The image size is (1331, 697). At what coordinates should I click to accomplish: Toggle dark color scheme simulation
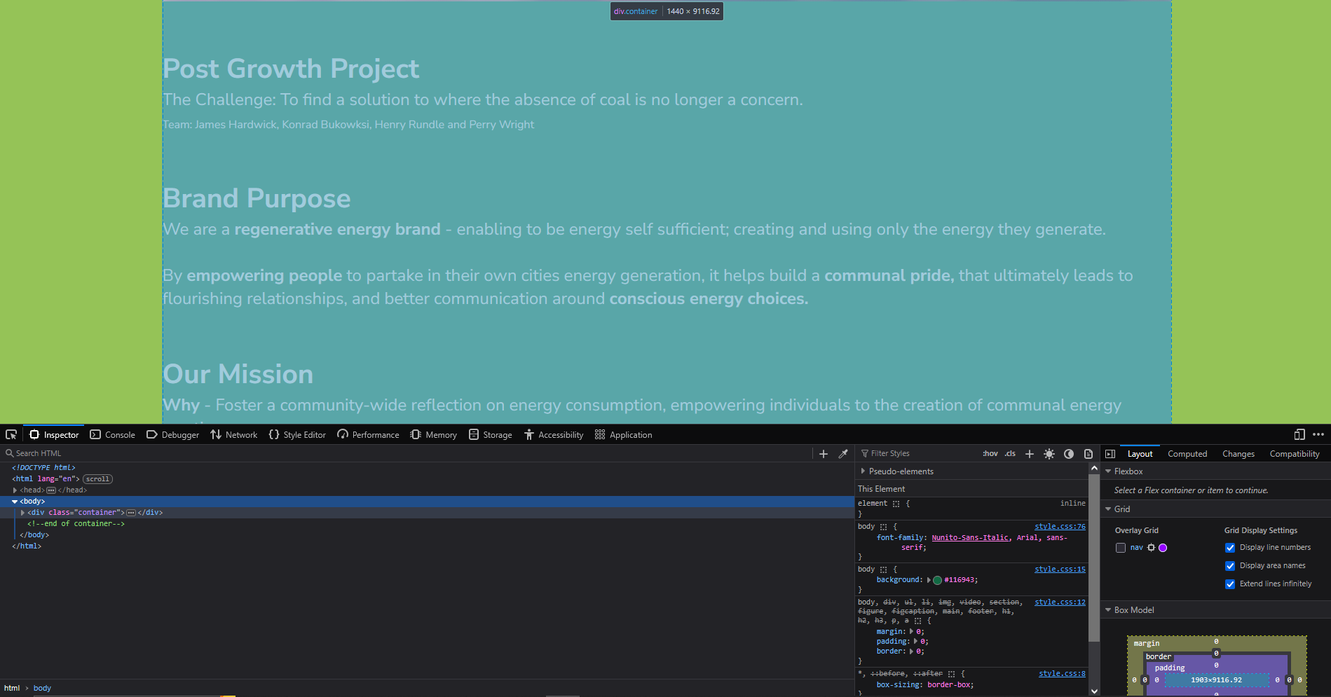click(1069, 453)
